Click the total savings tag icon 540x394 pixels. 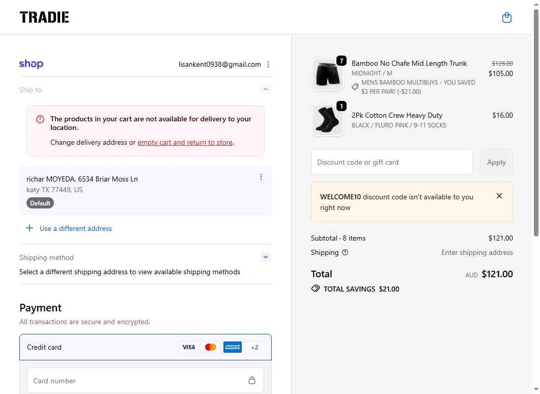[315, 289]
